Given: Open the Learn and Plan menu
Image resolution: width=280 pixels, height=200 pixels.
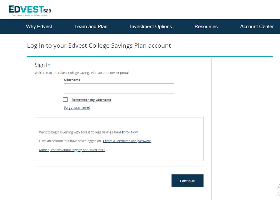Looking at the screenshot, I should click(x=91, y=27).
